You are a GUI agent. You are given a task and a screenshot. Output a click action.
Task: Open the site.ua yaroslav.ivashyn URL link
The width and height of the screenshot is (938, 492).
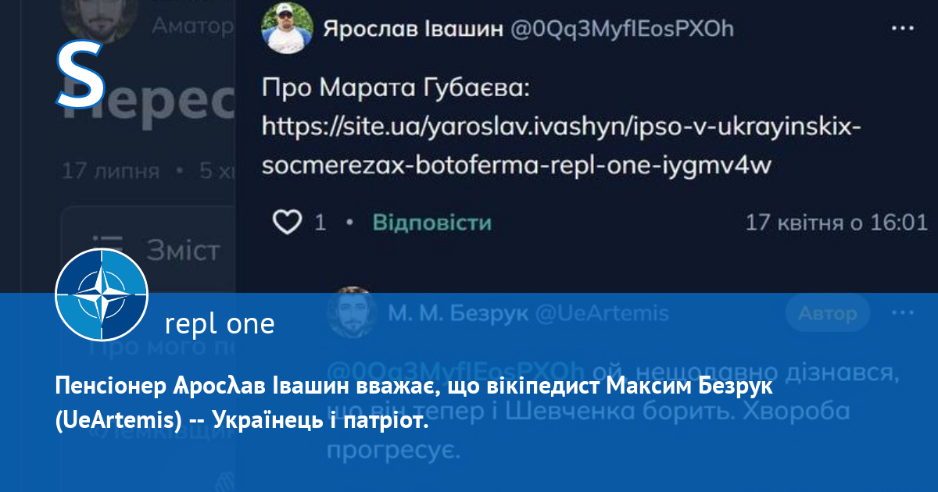560,145
